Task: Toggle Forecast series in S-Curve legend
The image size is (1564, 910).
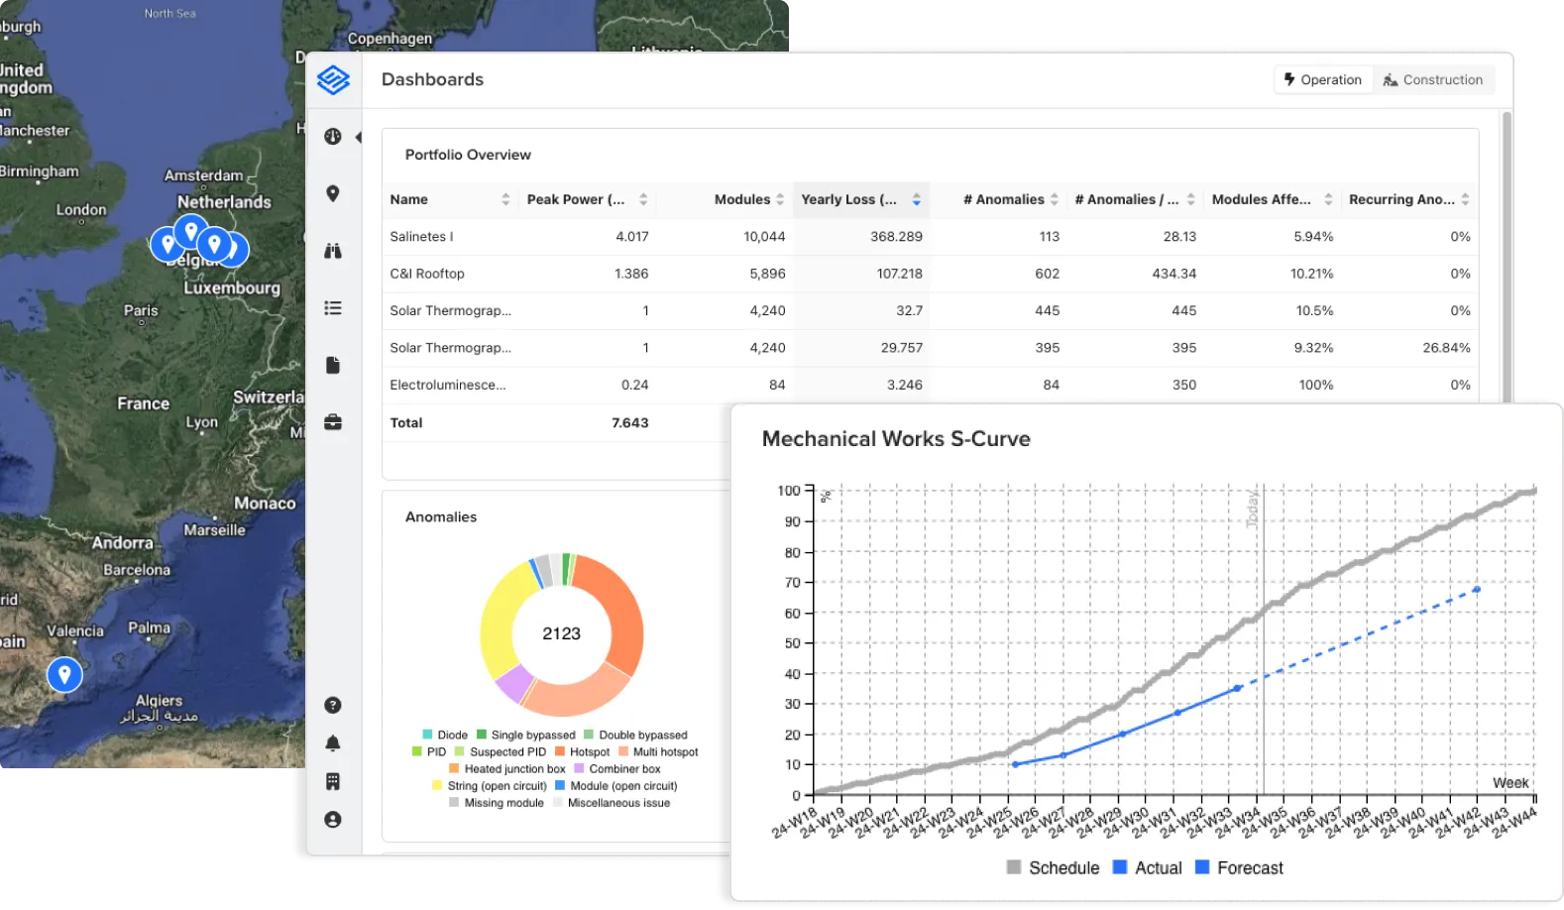Action: pyautogui.click(x=1239, y=868)
